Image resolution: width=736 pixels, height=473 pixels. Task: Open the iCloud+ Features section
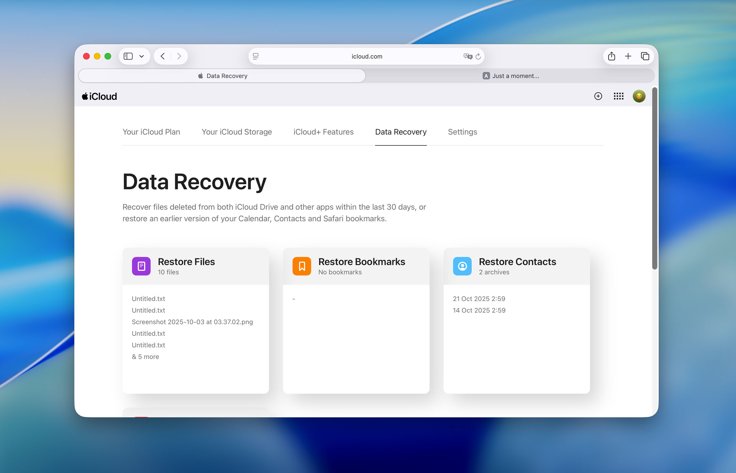coord(323,132)
